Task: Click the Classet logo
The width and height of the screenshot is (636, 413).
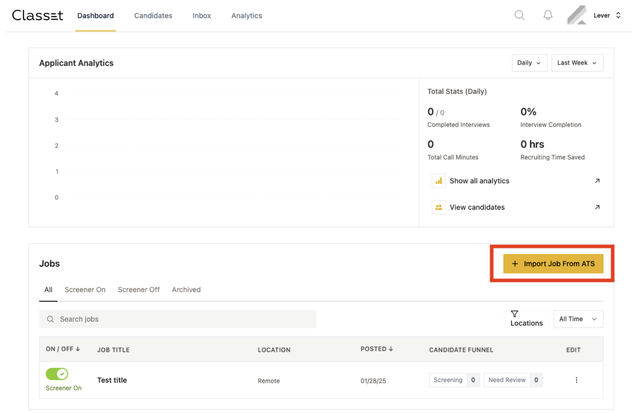Action: pyautogui.click(x=38, y=15)
